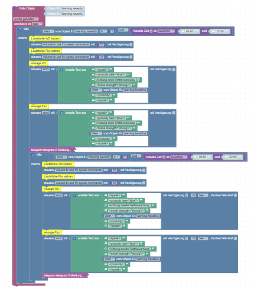This screenshot has height=290, width=254.
Task: Edit break strength strong text in nested Ansage Wz
Action: 126,210
